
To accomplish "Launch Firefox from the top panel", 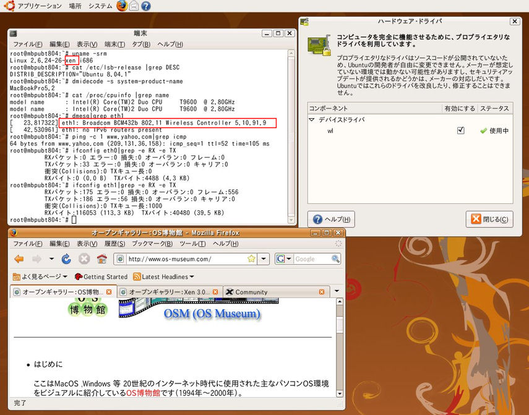I will click(x=122, y=6).
